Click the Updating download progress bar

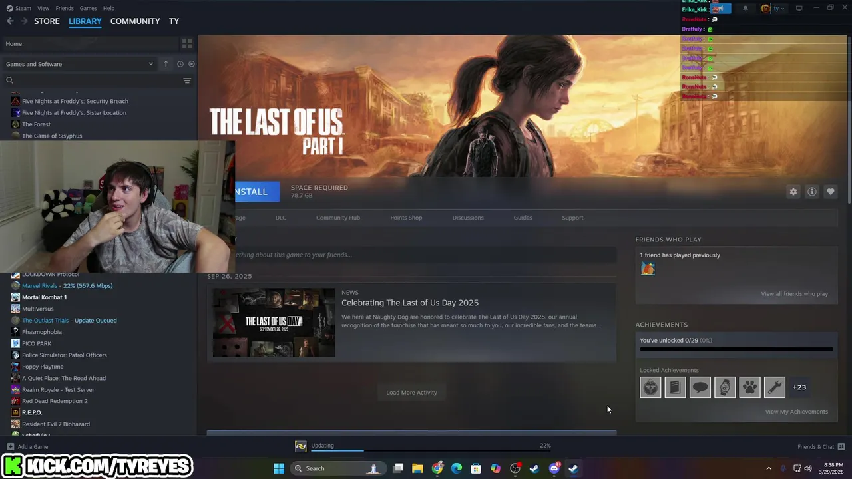pyautogui.click(x=431, y=450)
